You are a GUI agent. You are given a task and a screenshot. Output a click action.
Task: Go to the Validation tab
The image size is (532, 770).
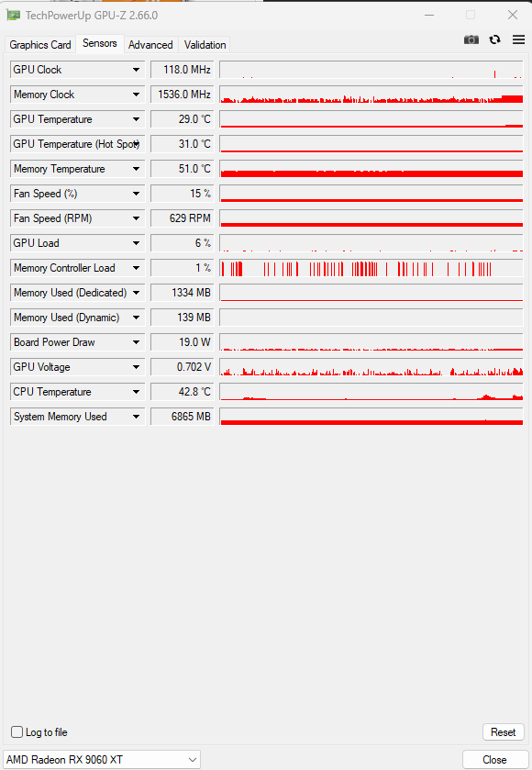[205, 45]
